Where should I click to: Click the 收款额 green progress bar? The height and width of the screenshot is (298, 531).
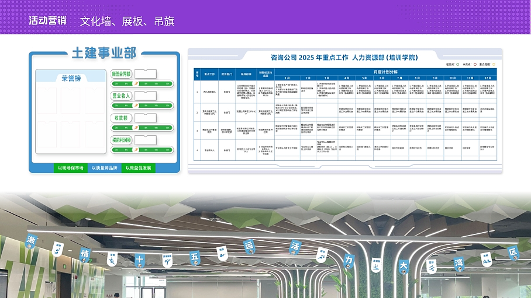pyautogui.click(x=142, y=128)
